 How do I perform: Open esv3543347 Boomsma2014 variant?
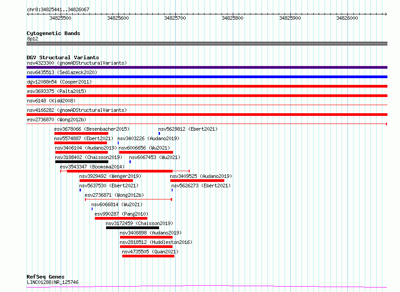[92, 167]
